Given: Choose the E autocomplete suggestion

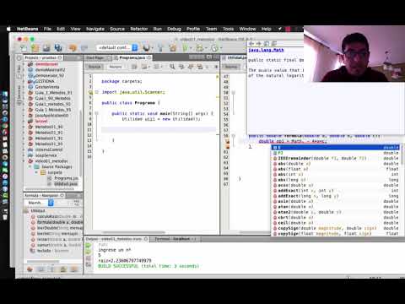Looking at the screenshot, I should (x=336, y=148).
